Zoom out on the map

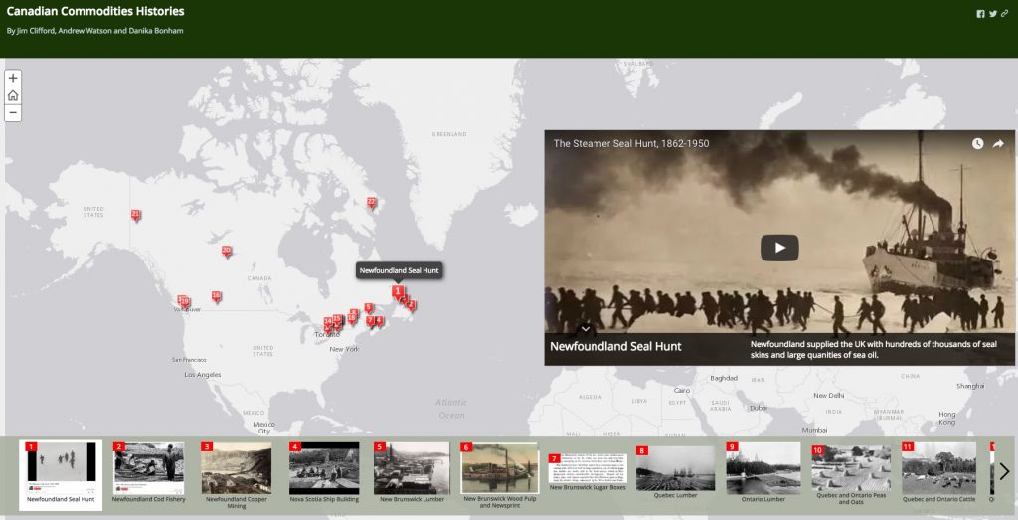click(13, 113)
